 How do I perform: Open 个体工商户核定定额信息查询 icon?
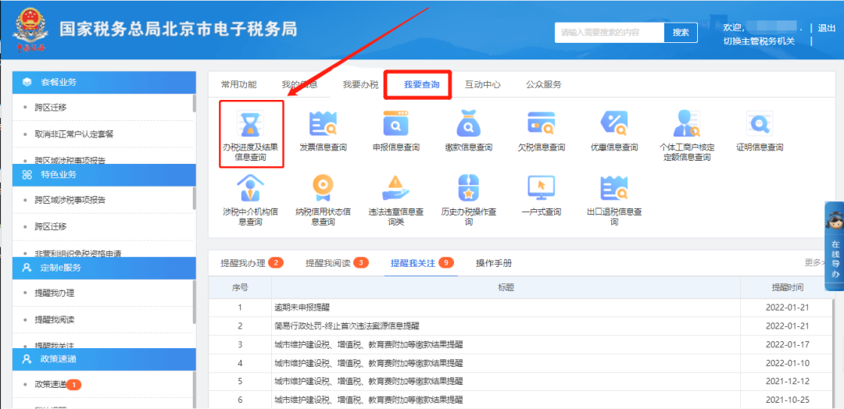[687, 123]
